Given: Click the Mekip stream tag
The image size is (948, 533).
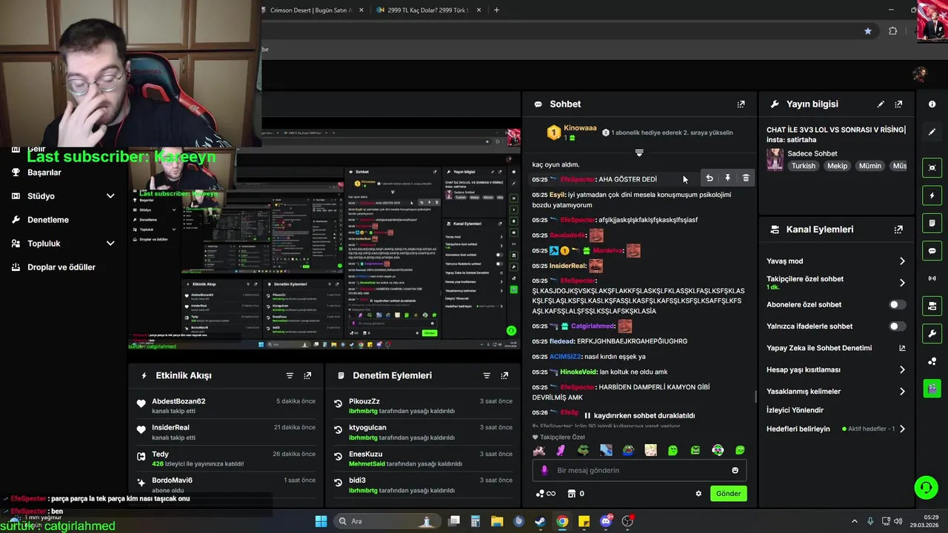Looking at the screenshot, I should [x=837, y=166].
